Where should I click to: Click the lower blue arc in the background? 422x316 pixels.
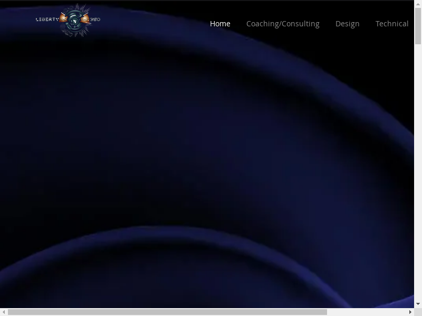[158, 234]
